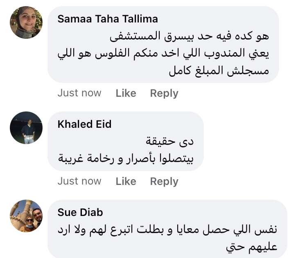The height and width of the screenshot is (258, 307).
Task: Click blank area inside Sue Diab's comment bubble
Action: [143, 247]
